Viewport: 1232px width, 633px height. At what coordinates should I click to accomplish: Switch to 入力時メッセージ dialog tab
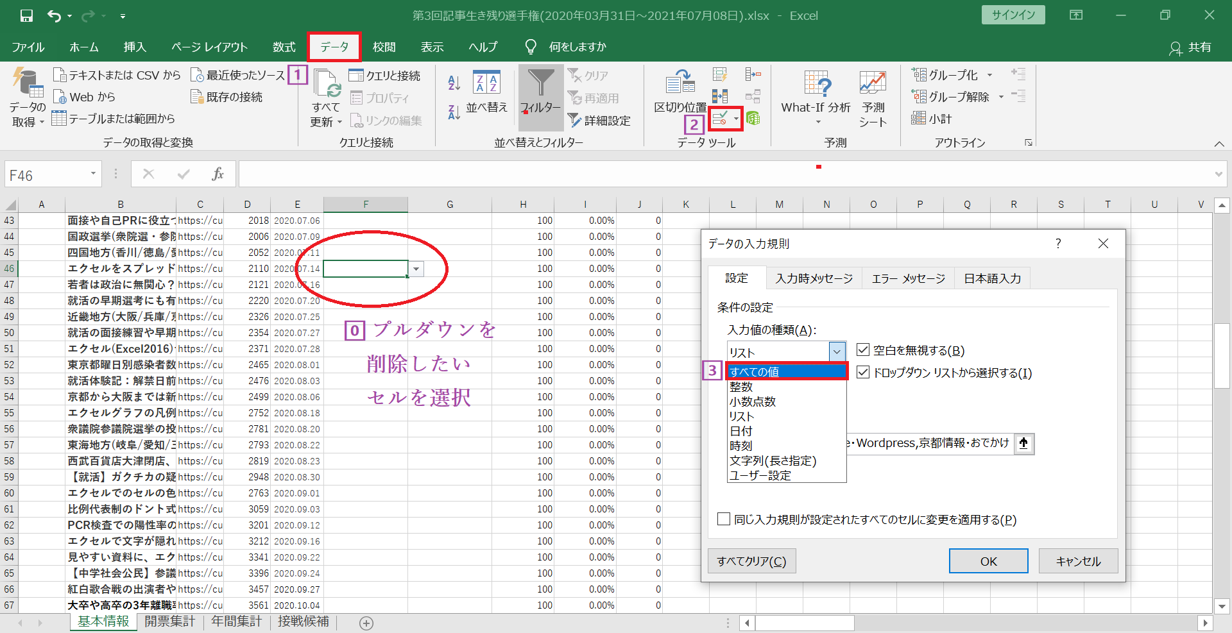pos(814,278)
